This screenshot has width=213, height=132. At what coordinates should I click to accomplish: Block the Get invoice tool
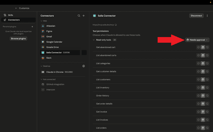coord(207,112)
